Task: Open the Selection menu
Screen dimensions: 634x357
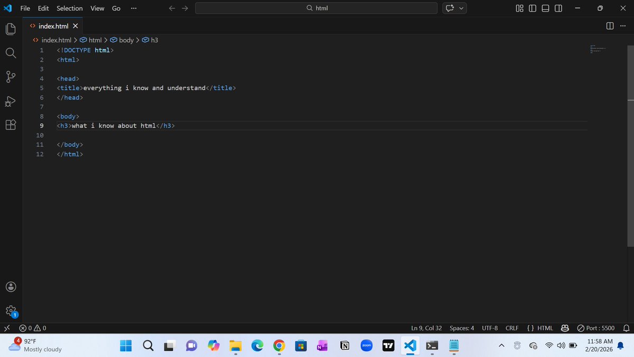Action: tap(70, 8)
